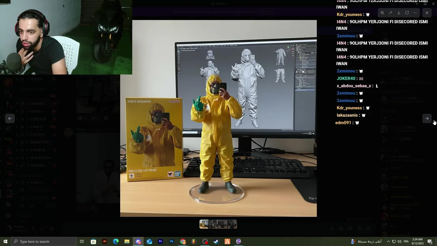This screenshot has width=437, height=246.
Task: Open the weather temperature widget
Action: click(366, 242)
